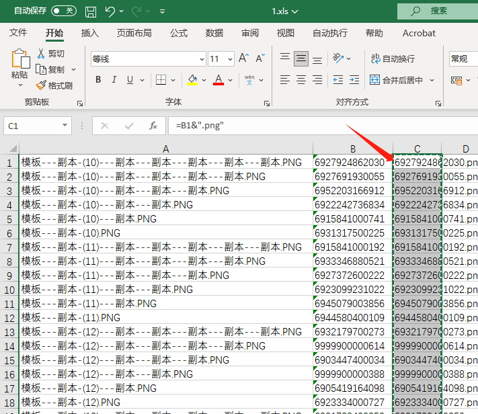
Task: Open Customize Quick Access Toolbar menu
Action: (x=163, y=11)
